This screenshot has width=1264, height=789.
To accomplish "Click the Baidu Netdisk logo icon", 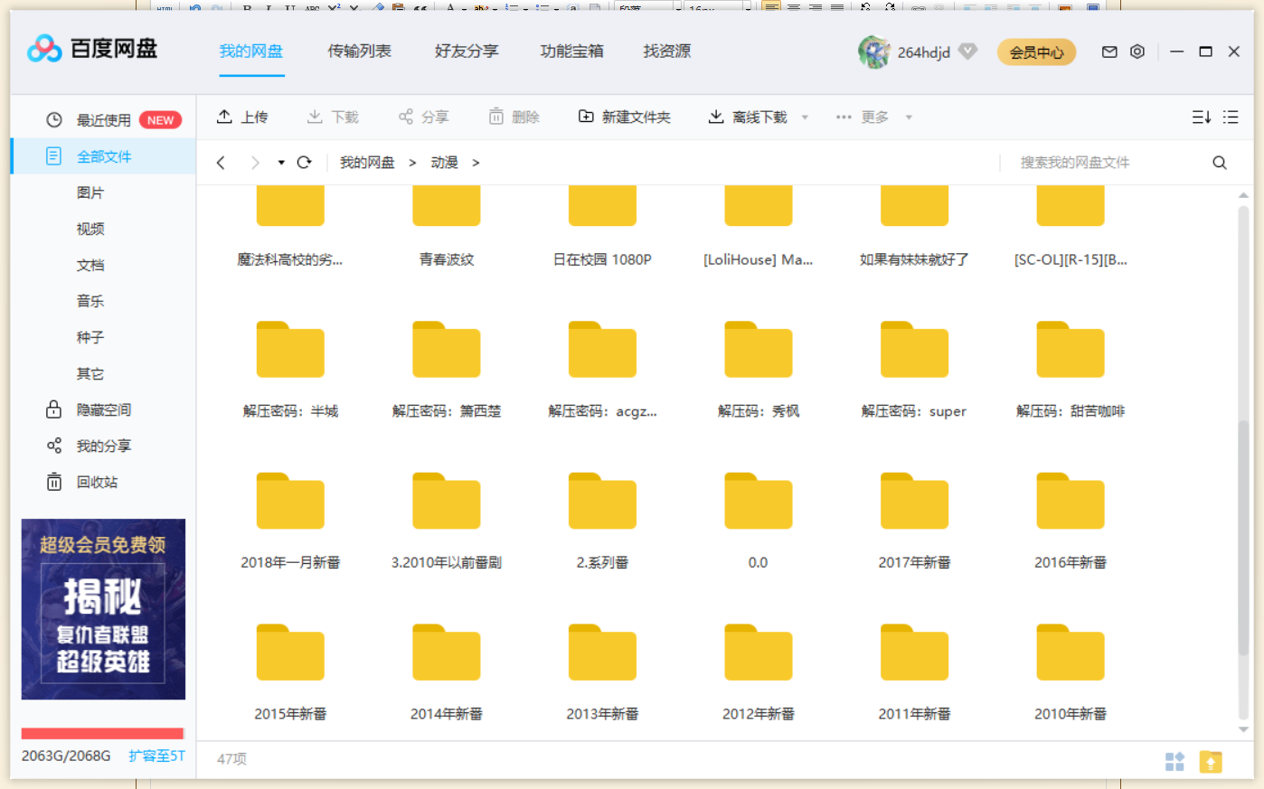I will 44,49.
